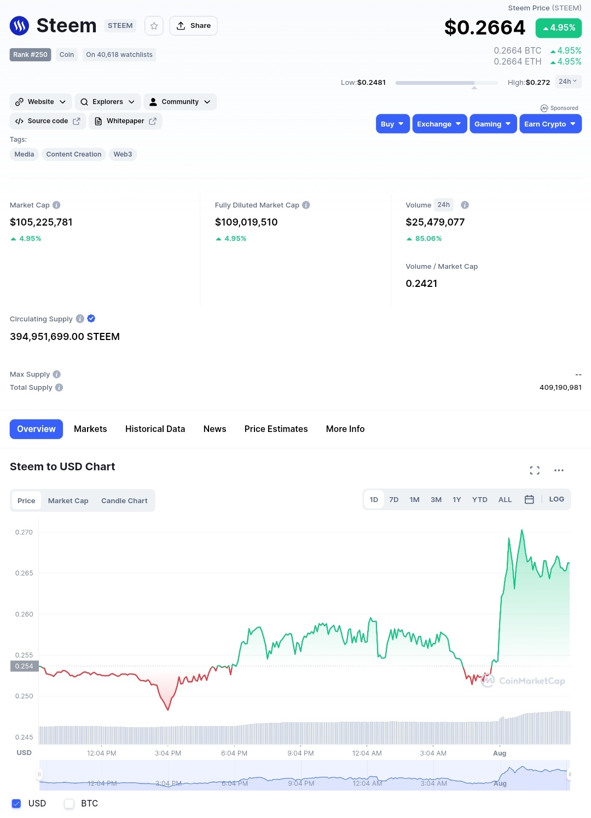Screen dimensions: 591x818
Task: Expand the Earn Crypto dropdown button
Action: click(x=551, y=124)
